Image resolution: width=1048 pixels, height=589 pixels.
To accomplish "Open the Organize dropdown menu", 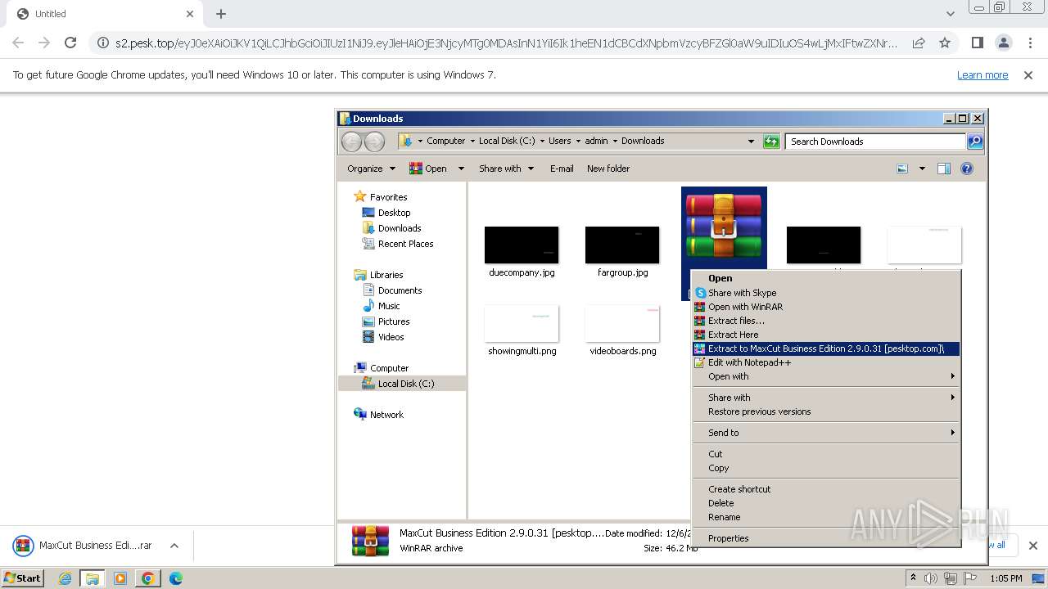I will pyautogui.click(x=371, y=169).
